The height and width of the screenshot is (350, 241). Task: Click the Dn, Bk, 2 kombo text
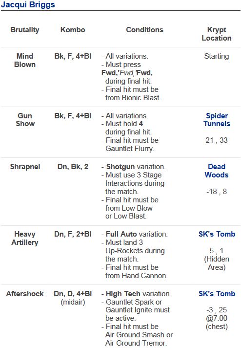click(73, 167)
